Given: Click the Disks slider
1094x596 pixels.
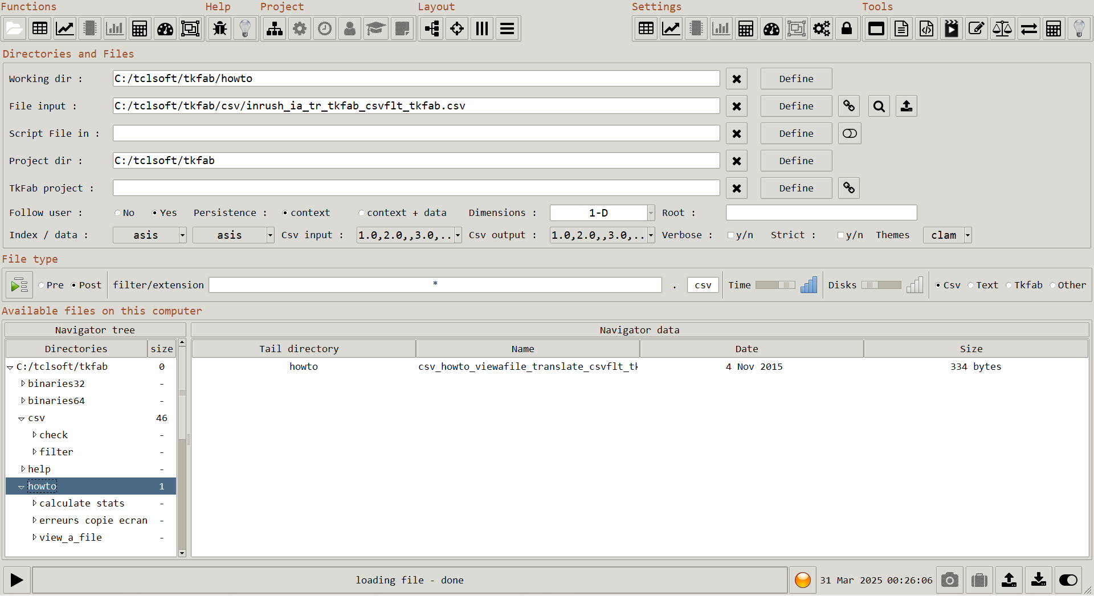Looking at the screenshot, I should tap(881, 285).
